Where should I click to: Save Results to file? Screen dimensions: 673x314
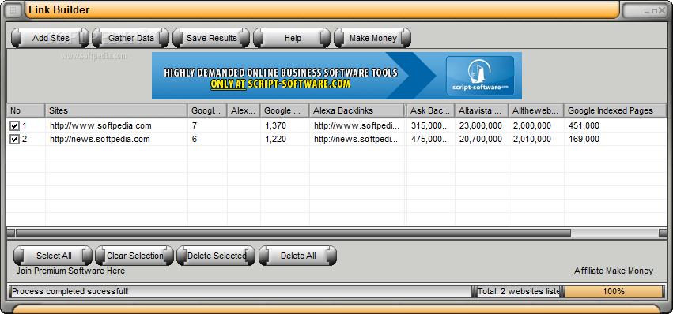point(211,38)
